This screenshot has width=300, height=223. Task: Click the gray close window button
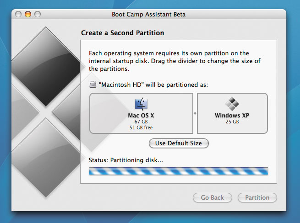pos(18,14)
